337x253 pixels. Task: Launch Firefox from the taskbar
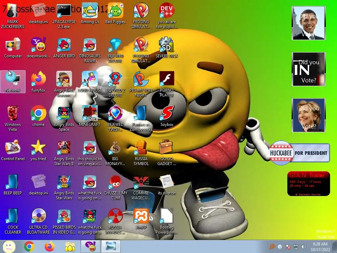click(50, 246)
